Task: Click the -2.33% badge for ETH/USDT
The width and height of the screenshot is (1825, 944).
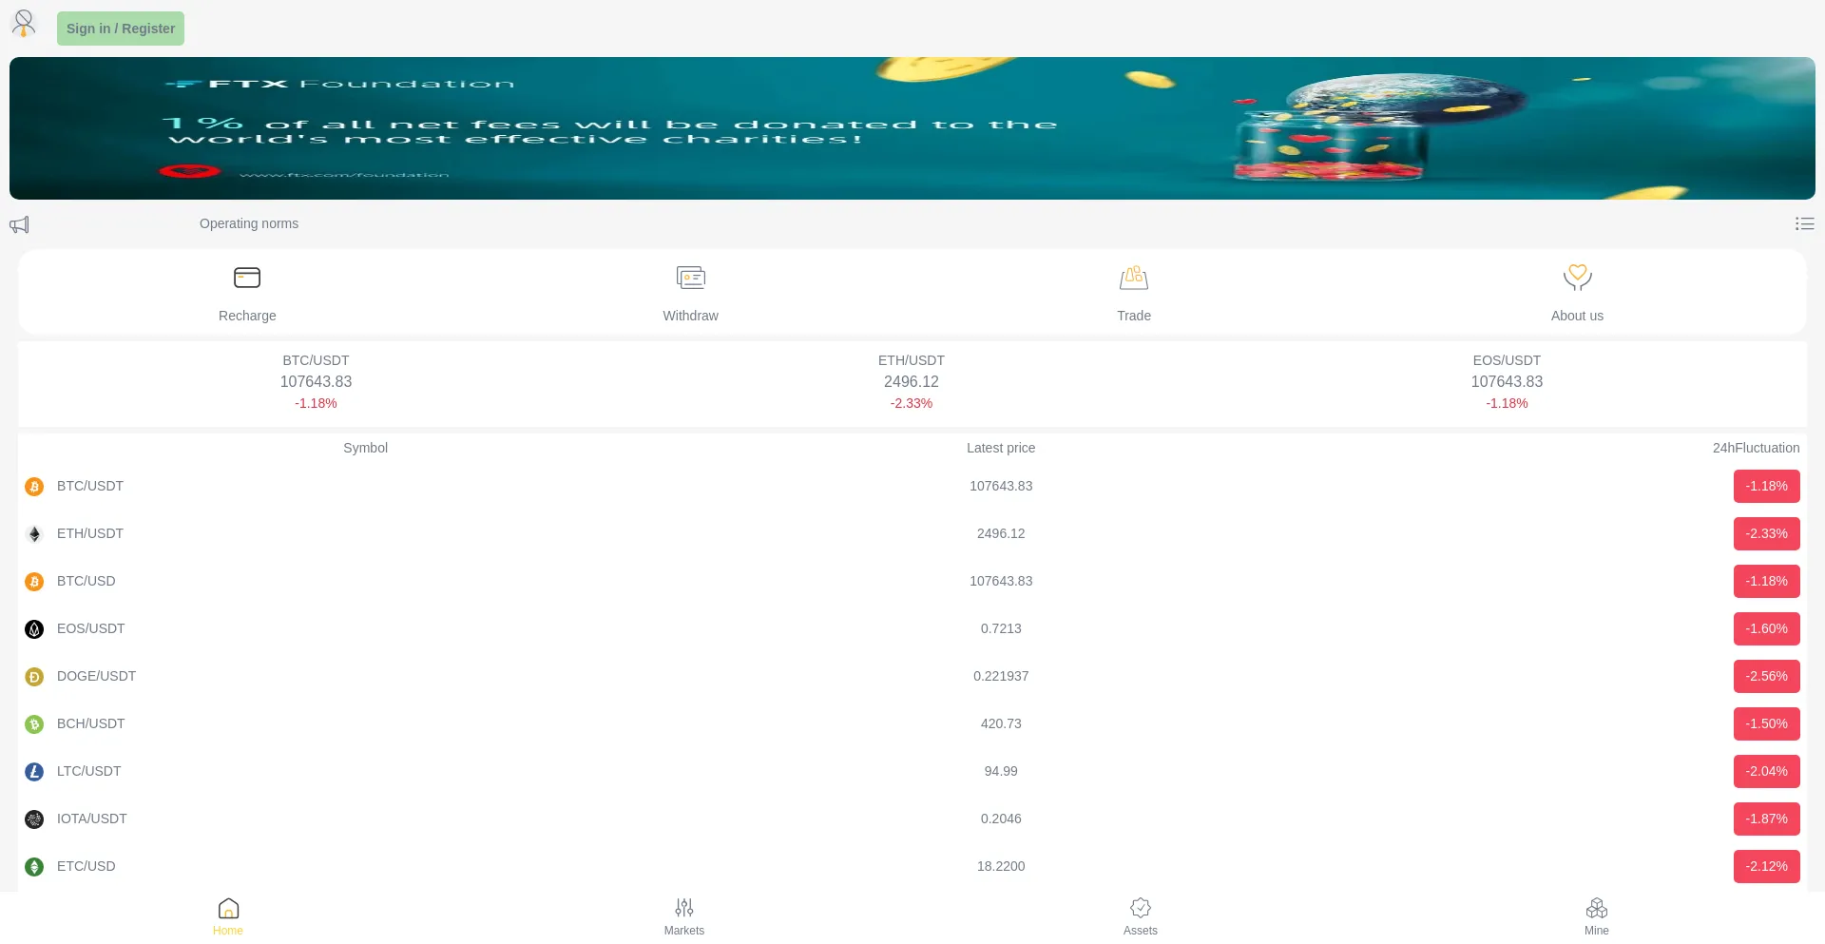Action: tap(1766, 533)
